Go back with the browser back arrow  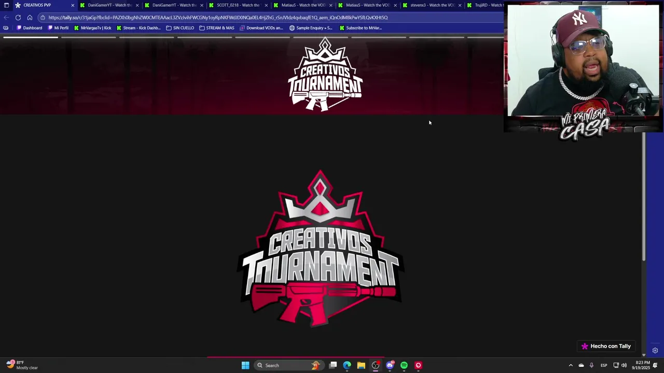pos(6,18)
